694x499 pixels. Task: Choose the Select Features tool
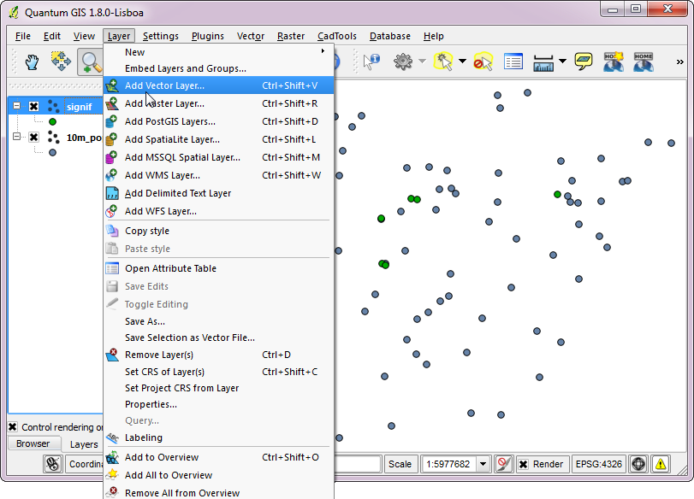pos(443,62)
